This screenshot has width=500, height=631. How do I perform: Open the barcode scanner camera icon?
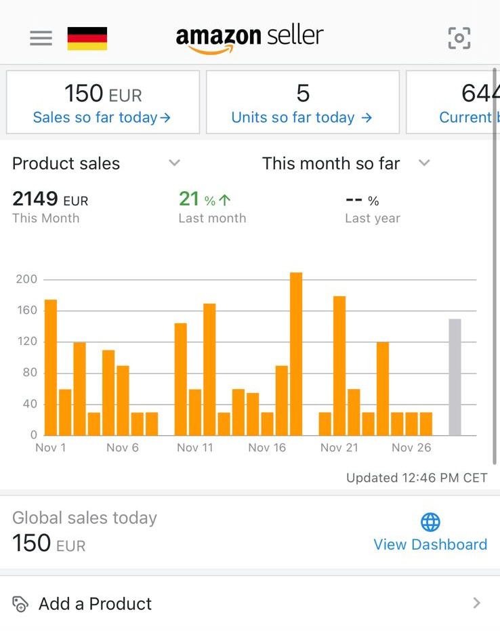click(x=459, y=38)
